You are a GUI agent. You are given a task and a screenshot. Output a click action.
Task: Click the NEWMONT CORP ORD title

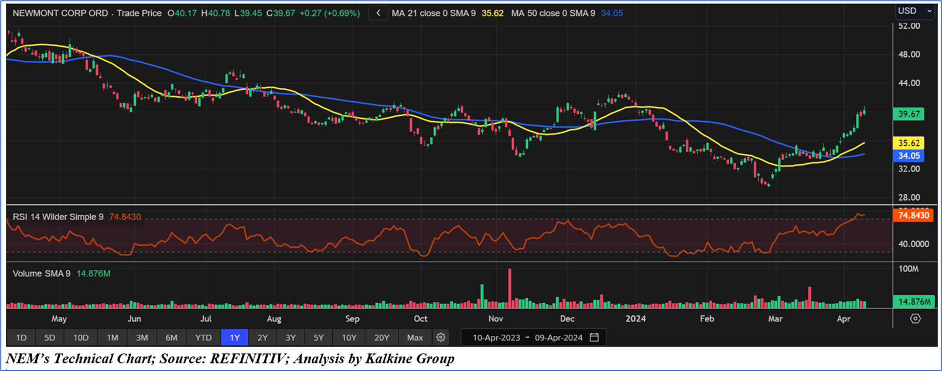click(x=60, y=13)
